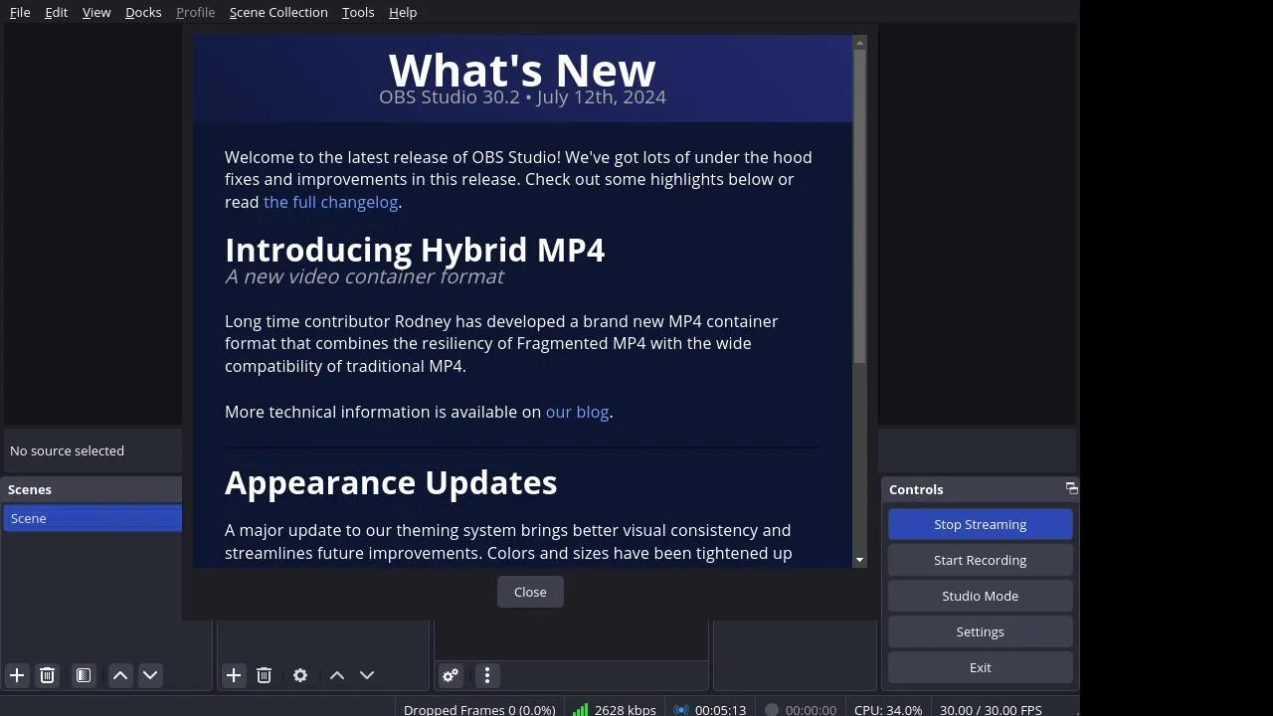Click the What's New vertical scrollbar thumb
Viewport: 1273px width, 716px height.
coord(859,206)
